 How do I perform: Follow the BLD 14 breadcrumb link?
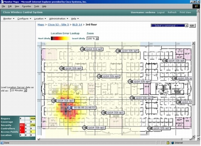click(77, 25)
